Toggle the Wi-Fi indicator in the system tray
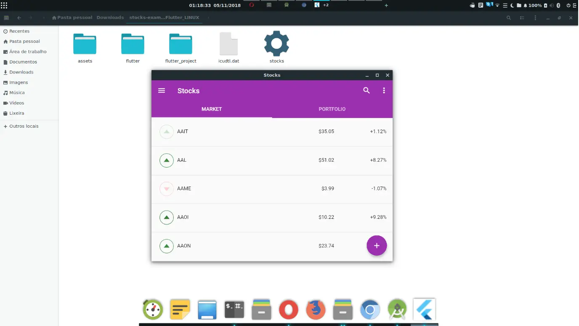 click(x=497, y=5)
